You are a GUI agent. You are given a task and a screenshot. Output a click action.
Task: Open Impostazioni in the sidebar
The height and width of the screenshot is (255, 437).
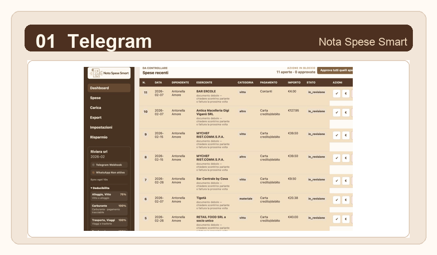point(101,127)
